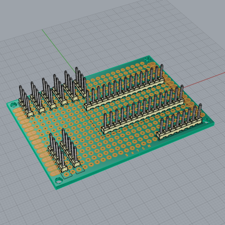
Task: Select the red X-axis line in the viewport
Action: coord(204,79)
